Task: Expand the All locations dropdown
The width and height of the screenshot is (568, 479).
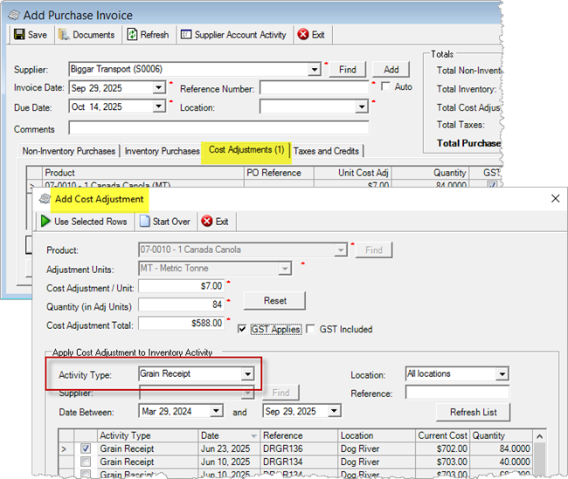Action: (502, 373)
